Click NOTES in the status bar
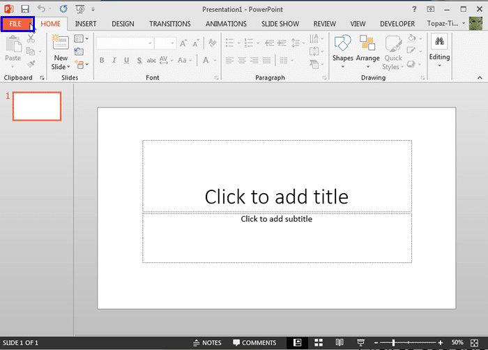The image size is (488, 350). click(x=207, y=343)
